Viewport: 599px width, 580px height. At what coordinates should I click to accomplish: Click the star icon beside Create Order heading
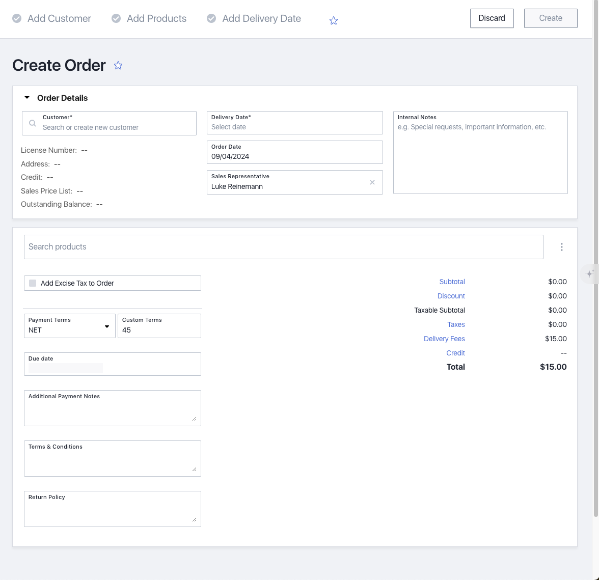click(118, 66)
